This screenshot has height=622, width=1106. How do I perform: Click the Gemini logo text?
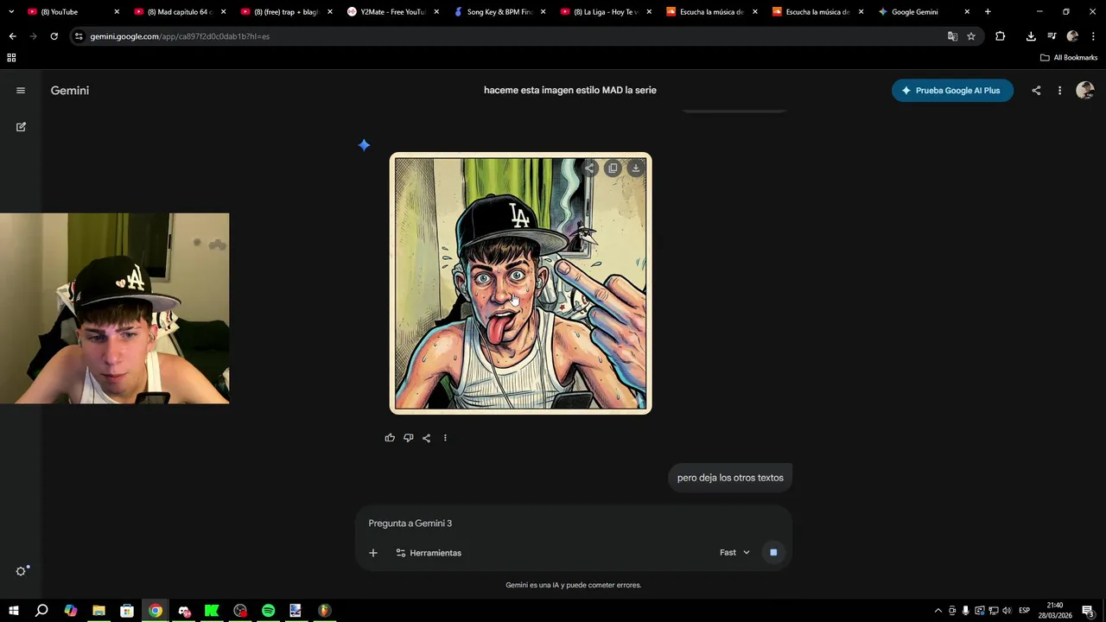coord(70,91)
